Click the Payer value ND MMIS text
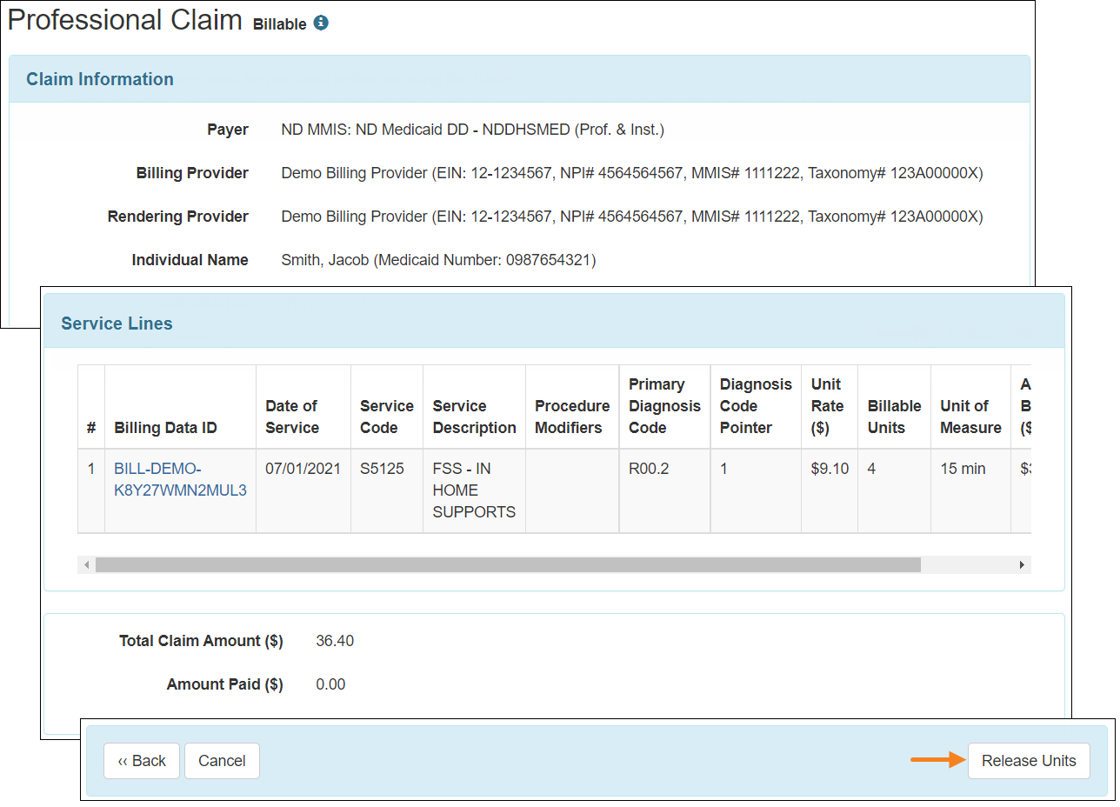Image resolution: width=1120 pixels, height=807 pixels. click(x=472, y=130)
